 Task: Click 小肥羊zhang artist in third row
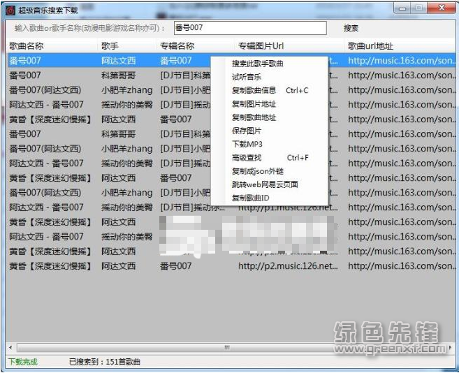(126, 90)
